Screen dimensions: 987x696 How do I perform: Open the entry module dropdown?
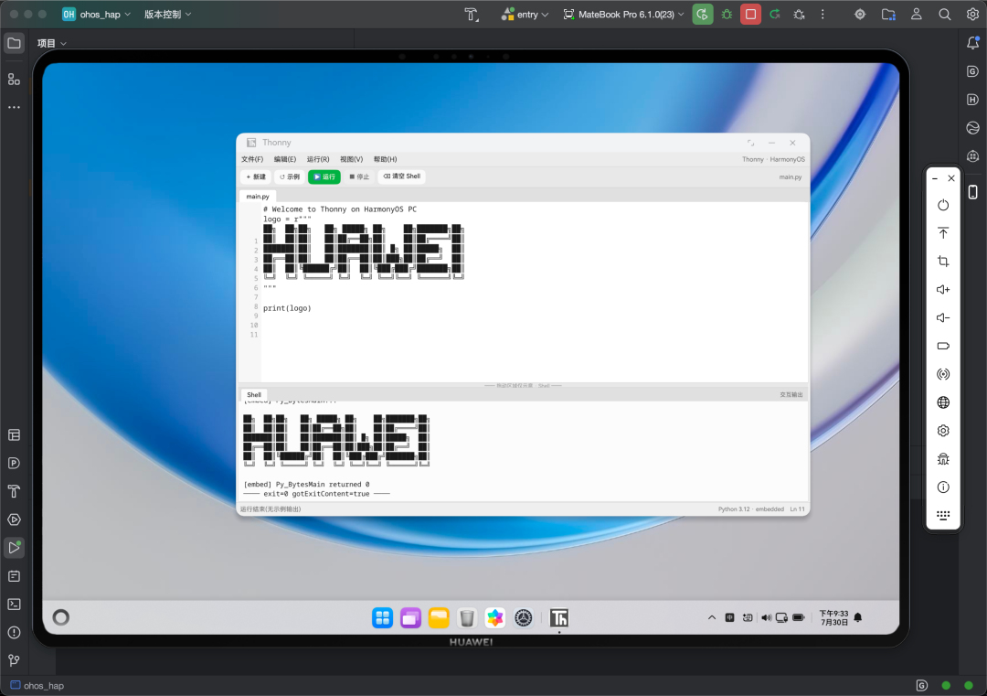click(x=525, y=15)
